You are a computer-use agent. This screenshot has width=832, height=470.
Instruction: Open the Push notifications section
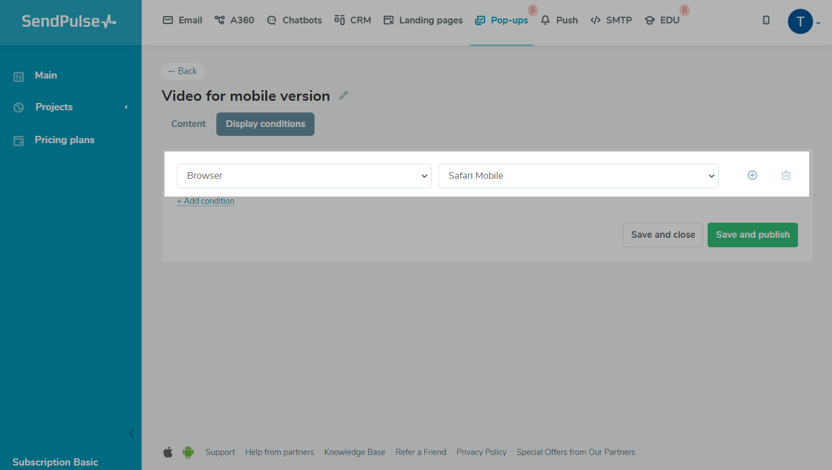pos(559,20)
